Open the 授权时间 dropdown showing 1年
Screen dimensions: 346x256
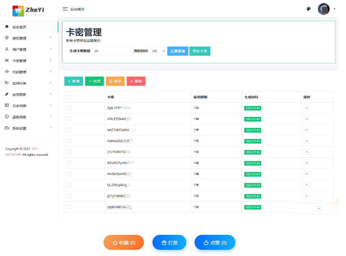(158, 51)
